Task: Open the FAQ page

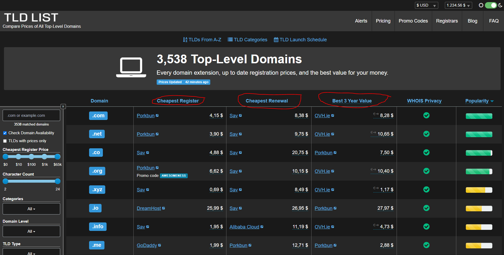Action: [494, 21]
